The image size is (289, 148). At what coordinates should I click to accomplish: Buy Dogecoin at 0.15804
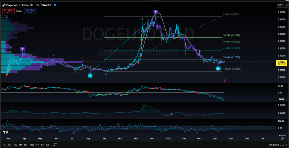(30, 11)
